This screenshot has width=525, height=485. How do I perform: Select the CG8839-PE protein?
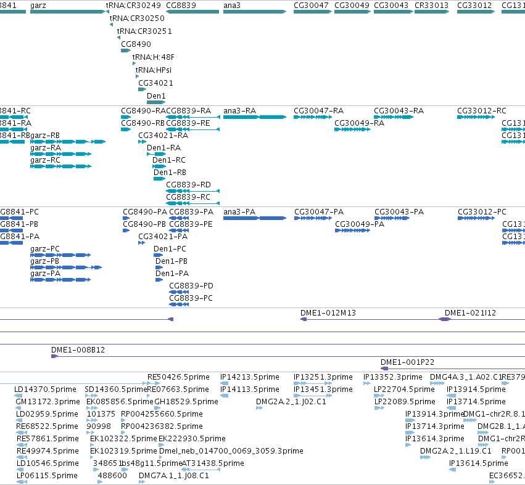tap(179, 230)
